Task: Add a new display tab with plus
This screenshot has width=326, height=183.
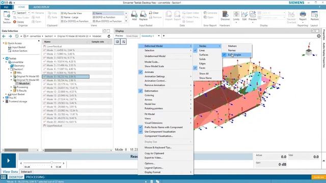Action: 164,36
